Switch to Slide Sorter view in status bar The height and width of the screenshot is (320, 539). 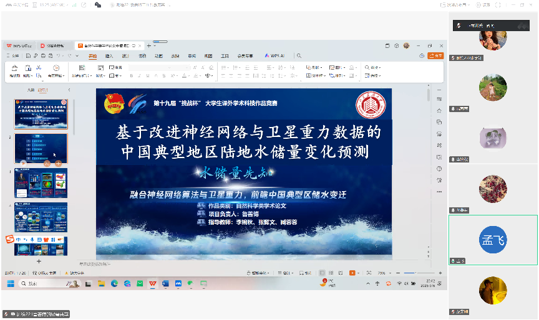tap(331, 273)
